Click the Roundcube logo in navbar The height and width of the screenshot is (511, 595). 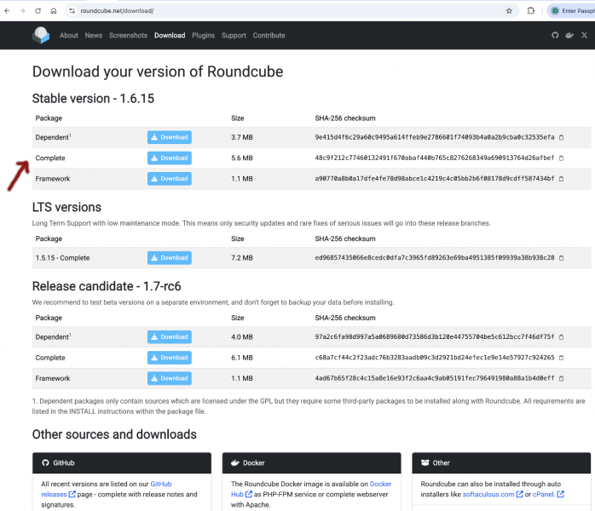(x=41, y=35)
